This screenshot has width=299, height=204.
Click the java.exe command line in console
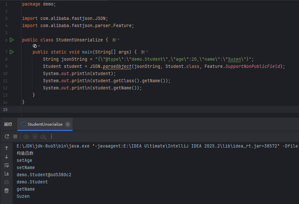(157, 146)
